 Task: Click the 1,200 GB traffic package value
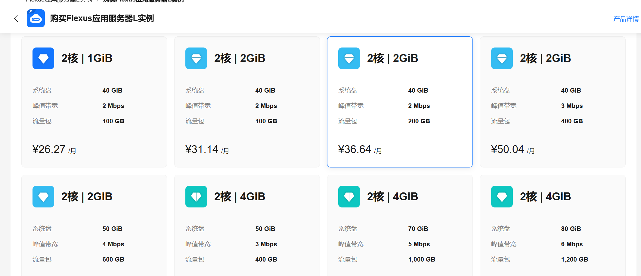(x=574, y=259)
